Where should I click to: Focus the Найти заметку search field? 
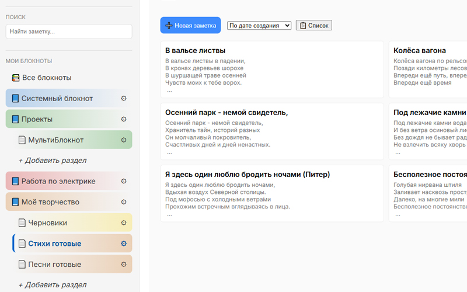click(69, 32)
